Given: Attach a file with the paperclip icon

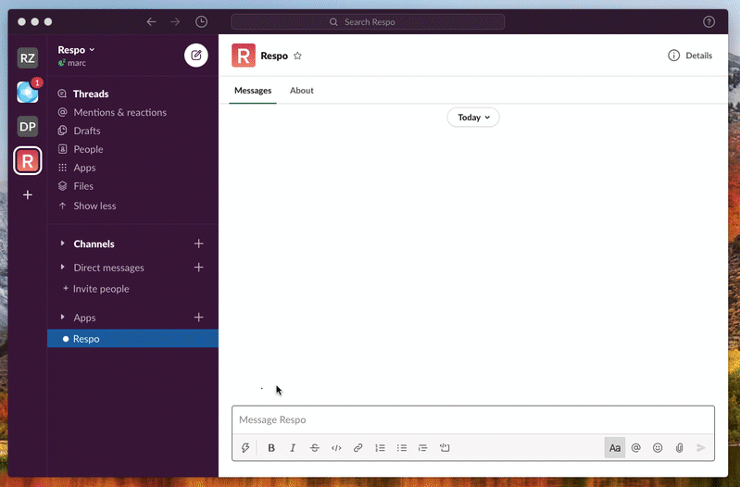Looking at the screenshot, I should tap(679, 448).
